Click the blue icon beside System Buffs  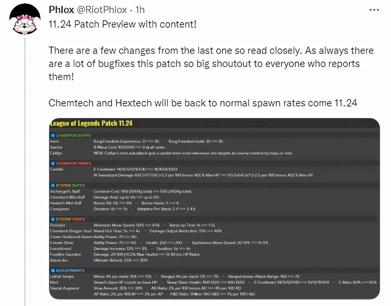(x=52, y=186)
